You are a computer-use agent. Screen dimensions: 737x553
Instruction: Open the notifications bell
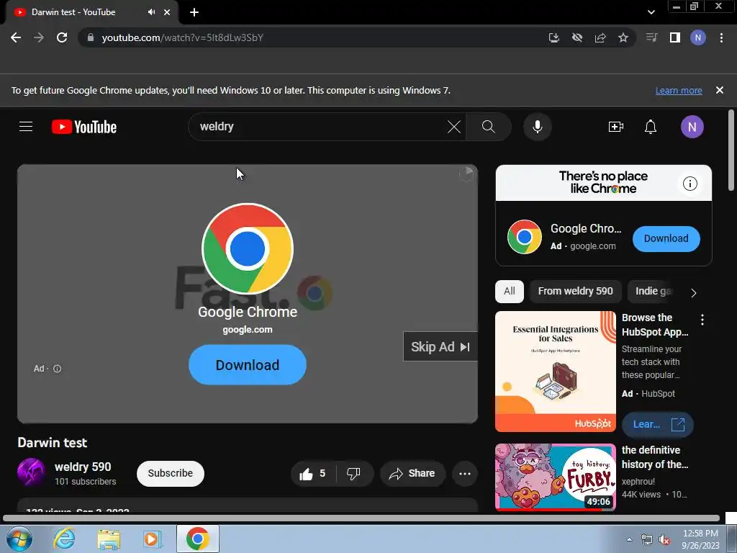[x=651, y=127]
